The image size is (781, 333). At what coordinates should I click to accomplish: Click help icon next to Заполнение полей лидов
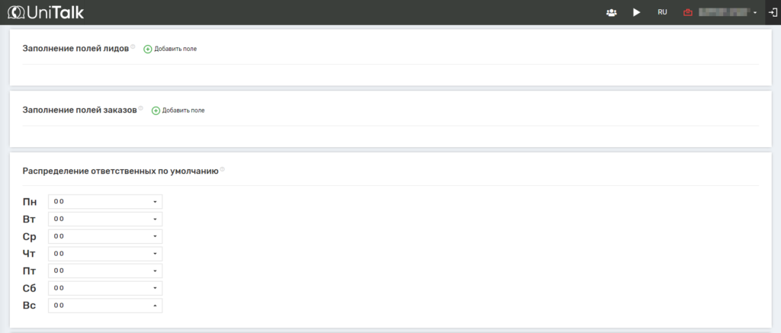[x=133, y=46]
